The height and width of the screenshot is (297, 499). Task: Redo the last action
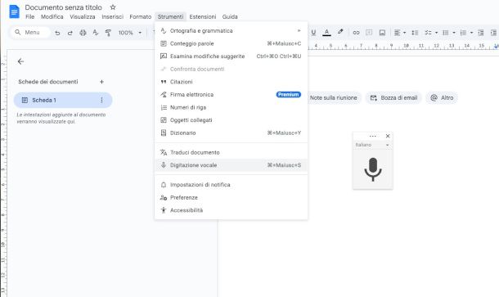click(70, 33)
